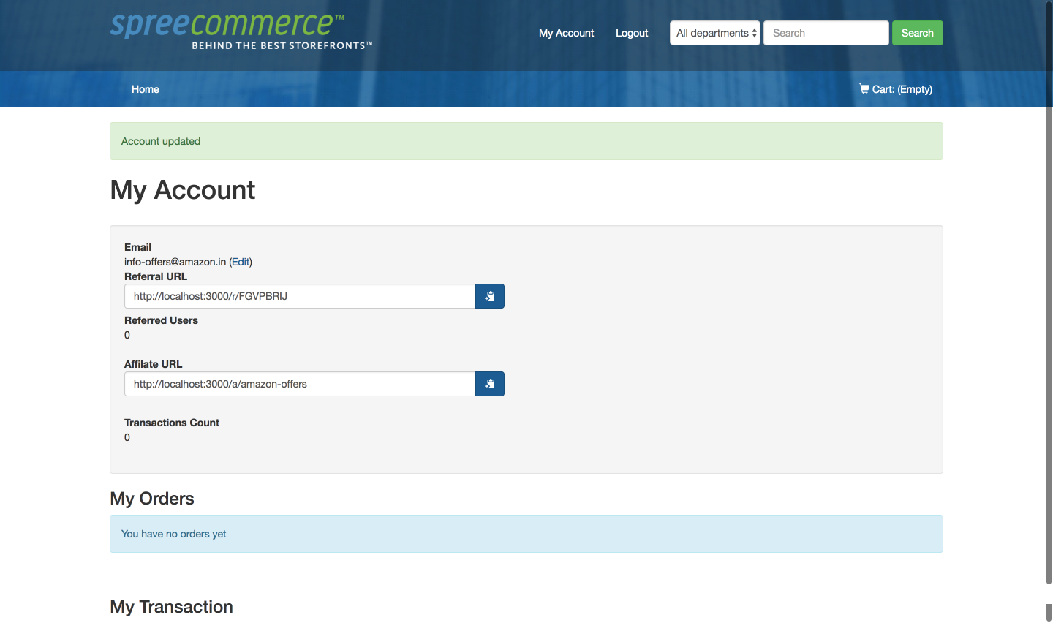
Task: Click the 'You have no orders yet' message
Action: tap(174, 534)
